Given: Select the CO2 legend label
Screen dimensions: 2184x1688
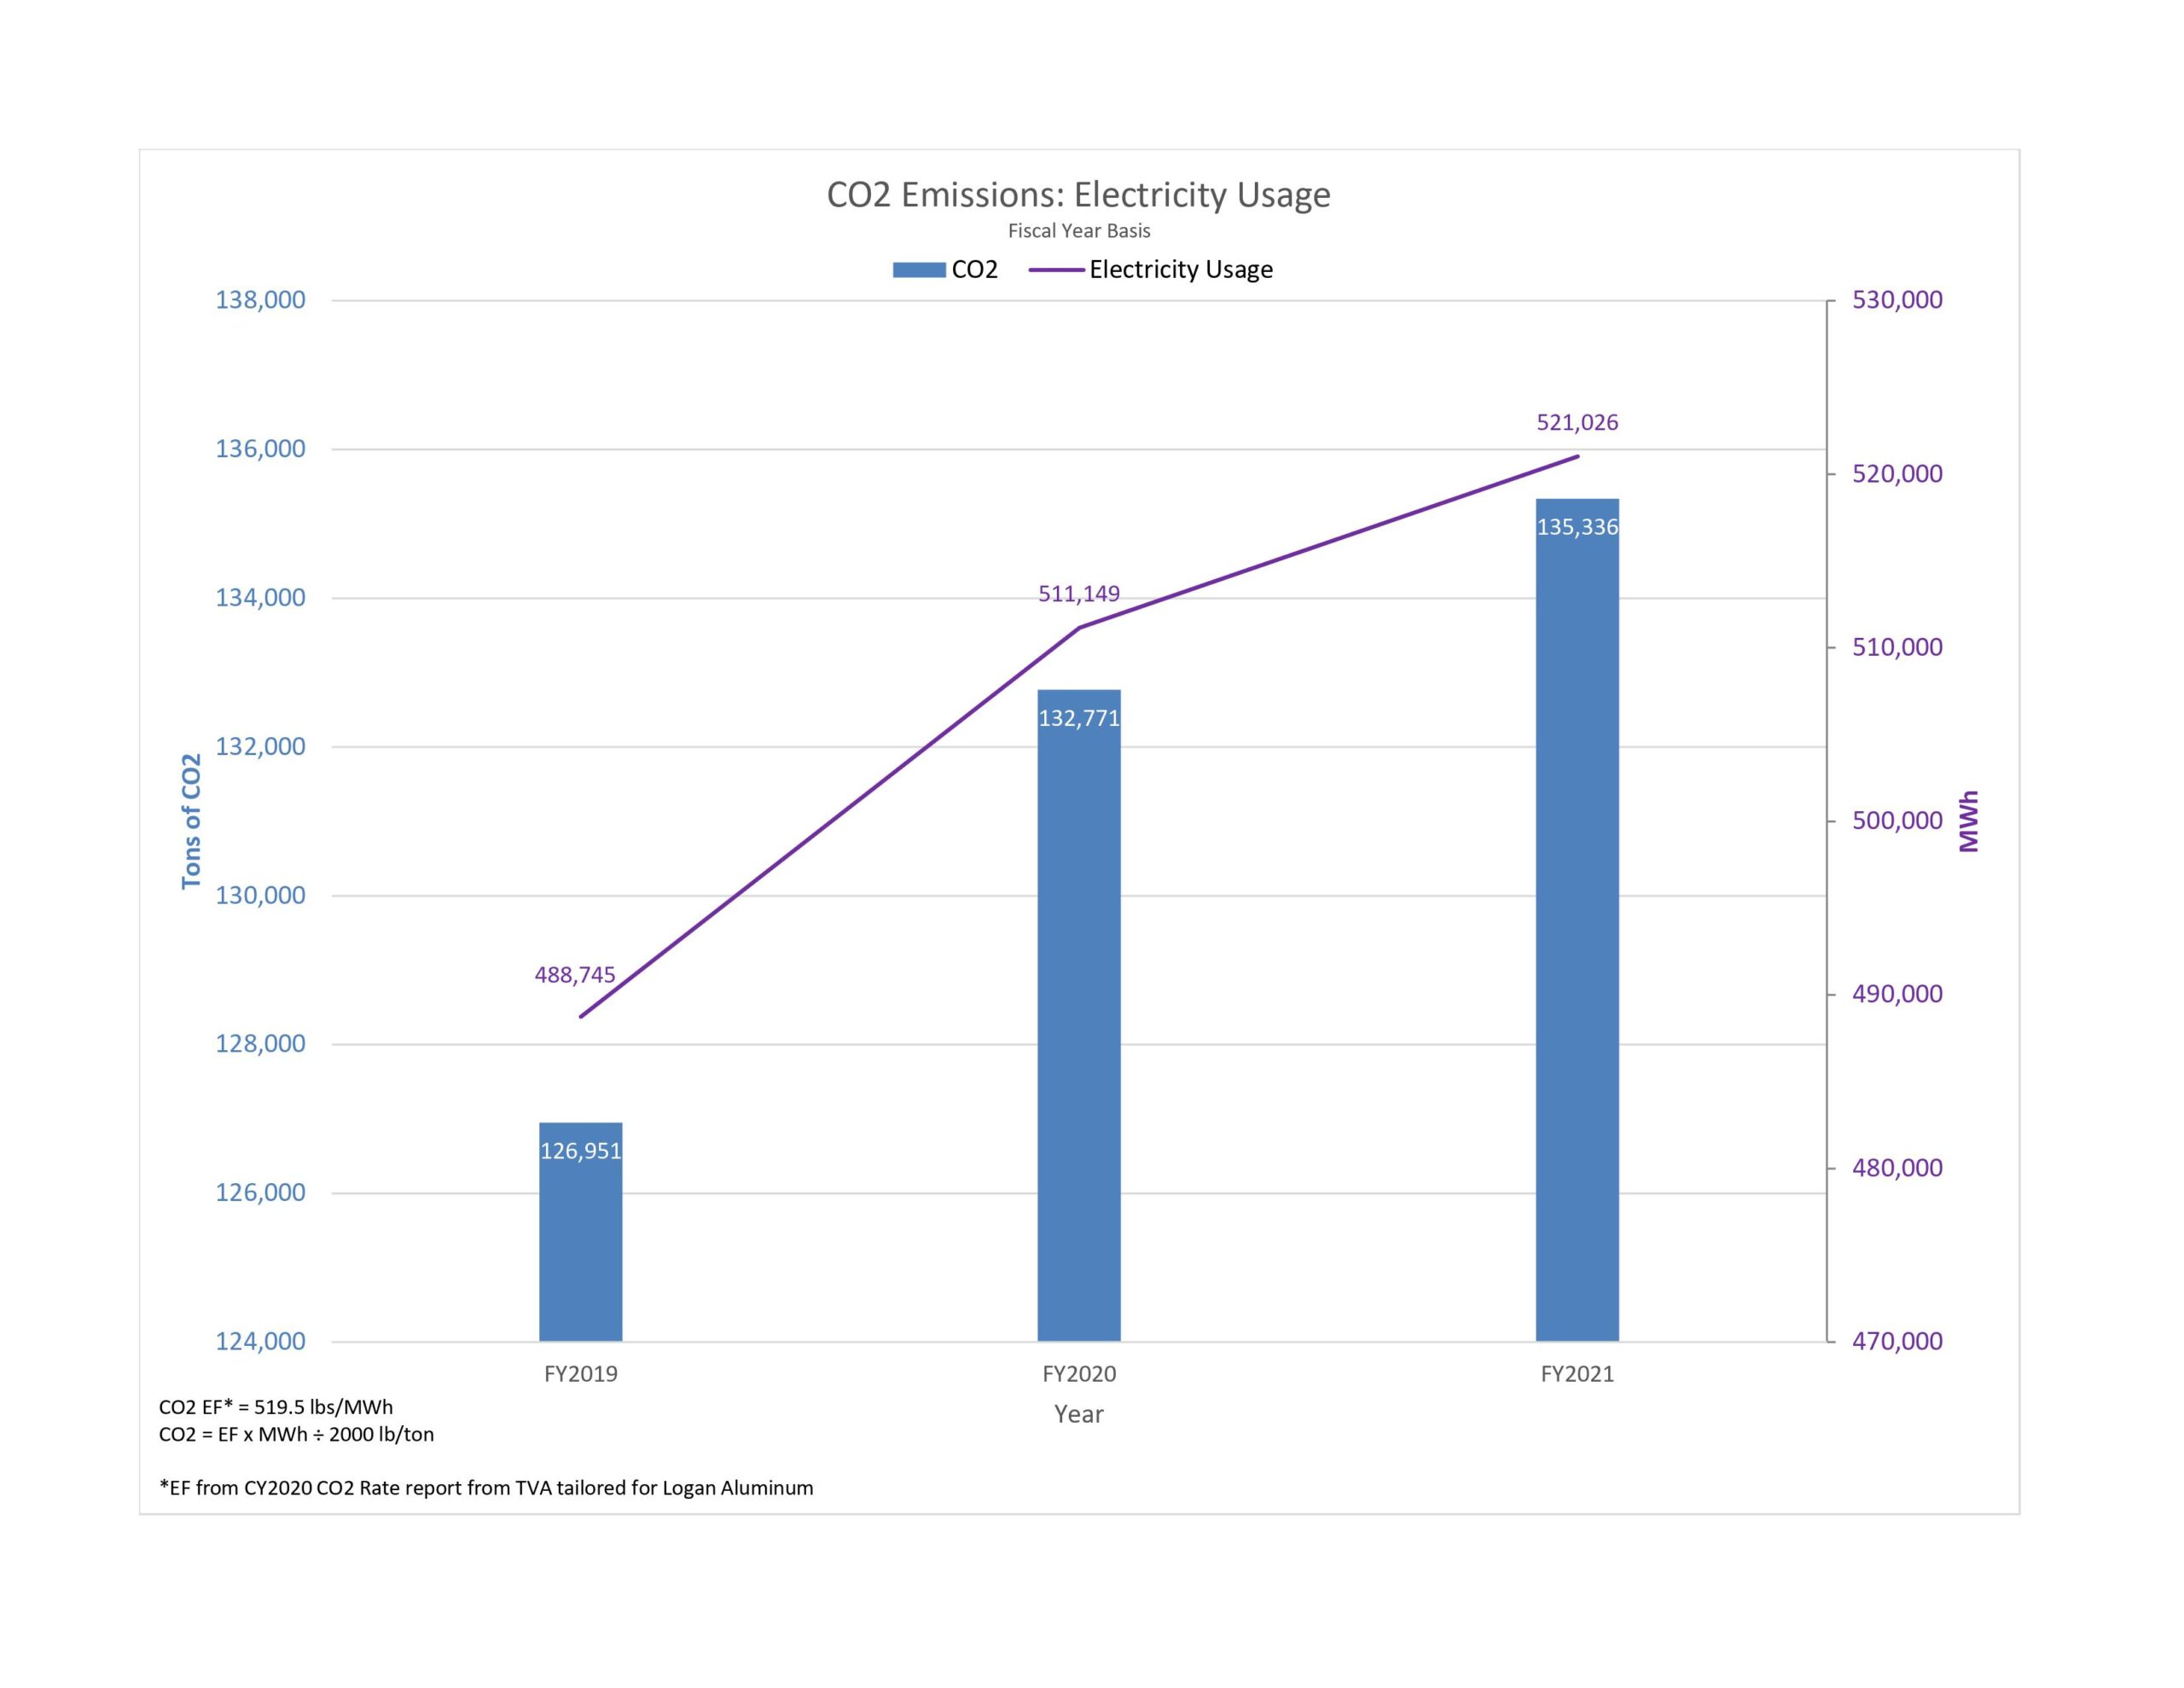Looking at the screenshot, I should 975,270.
